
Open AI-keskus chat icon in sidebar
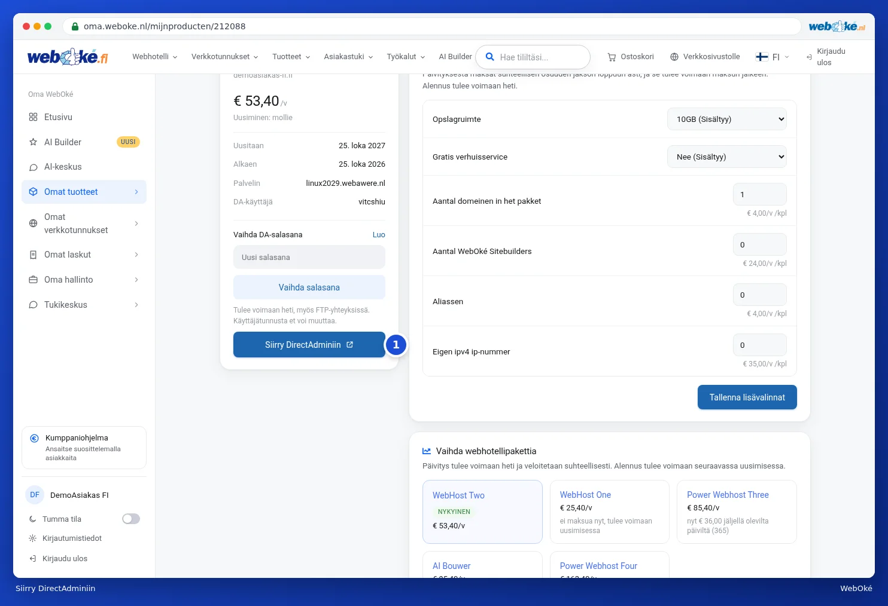pyautogui.click(x=34, y=167)
